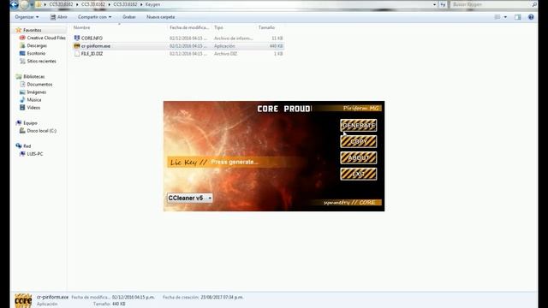Click the Bibliotecas icon
Screen dimensions: 548x308
tap(19, 76)
